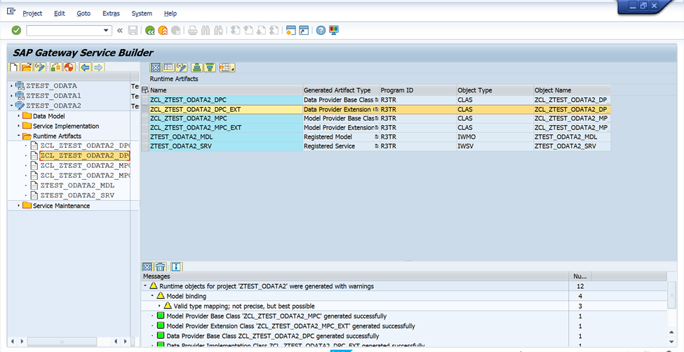
Task: Click the Details icon above Runtime Artifacts
Action: [x=156, y=67]
